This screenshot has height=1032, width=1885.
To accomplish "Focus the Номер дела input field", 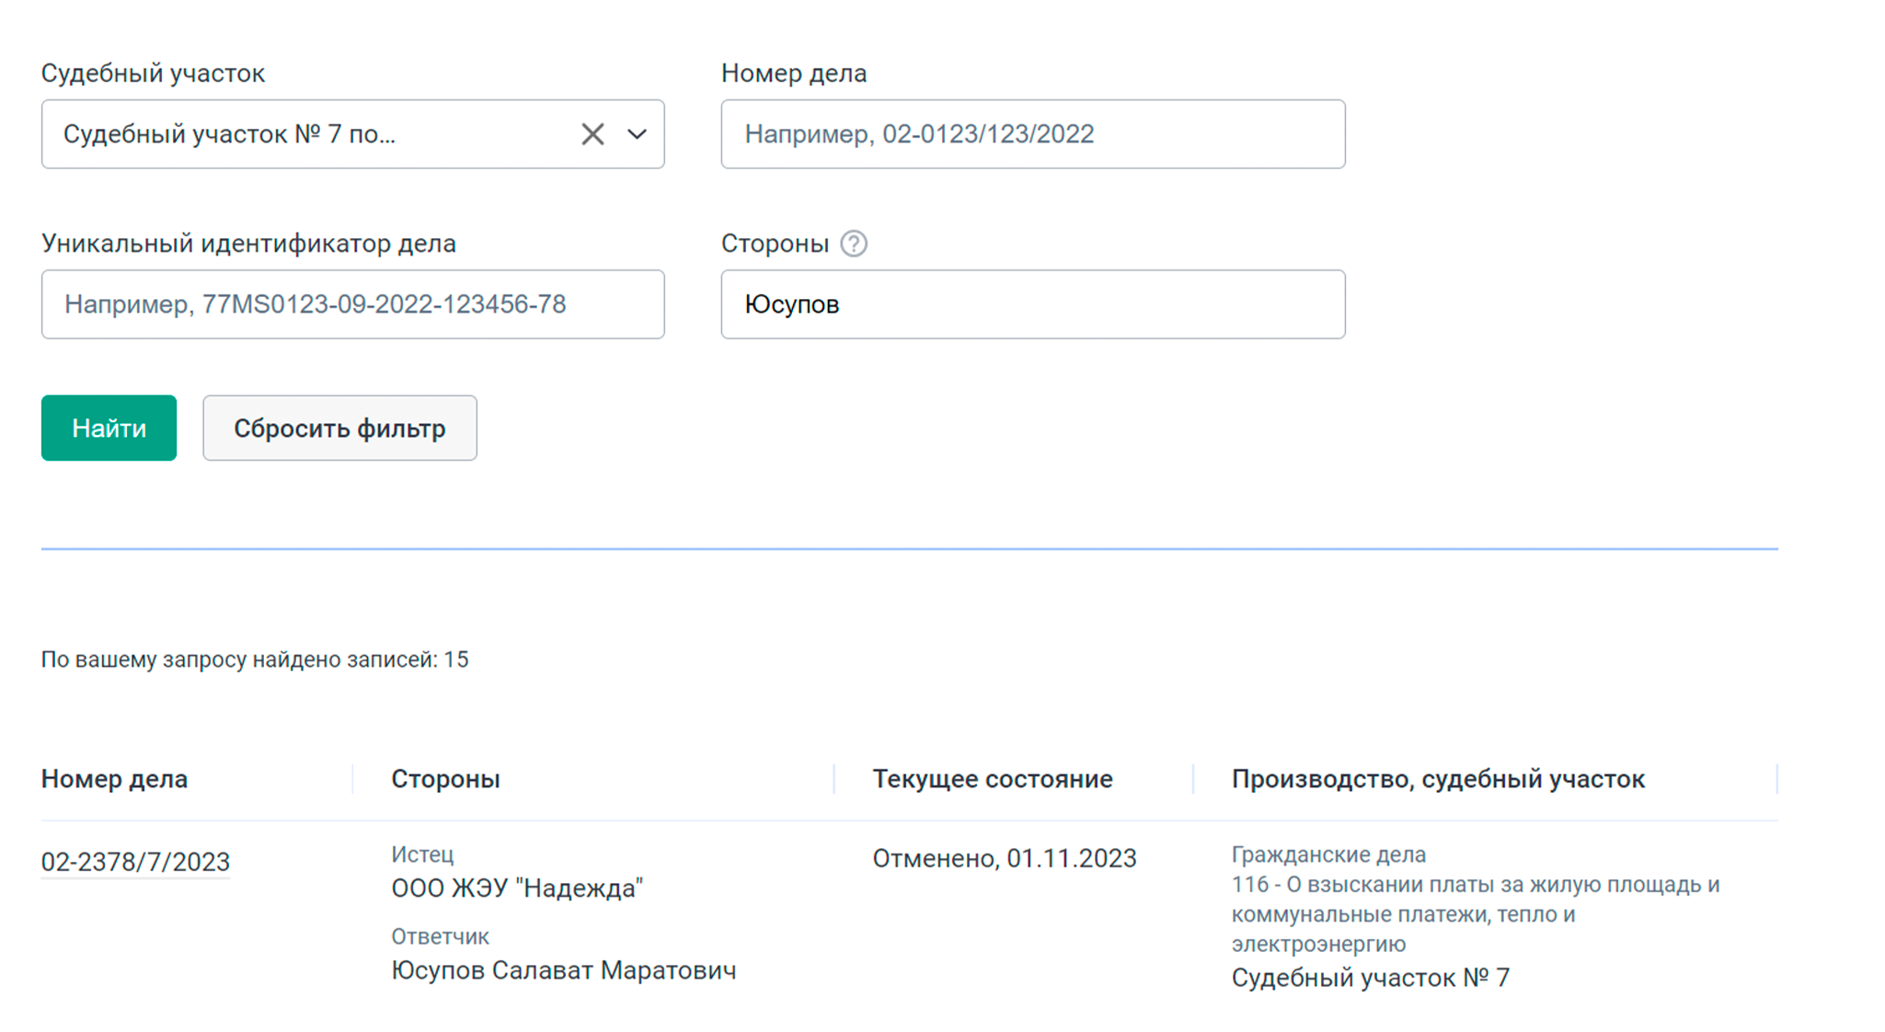I will pyautogui.click(x=1032, y=134).
